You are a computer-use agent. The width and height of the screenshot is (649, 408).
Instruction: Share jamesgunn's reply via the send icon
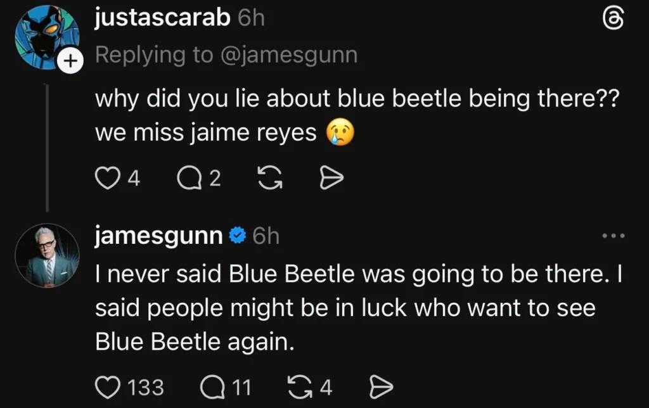click(381, 387)
